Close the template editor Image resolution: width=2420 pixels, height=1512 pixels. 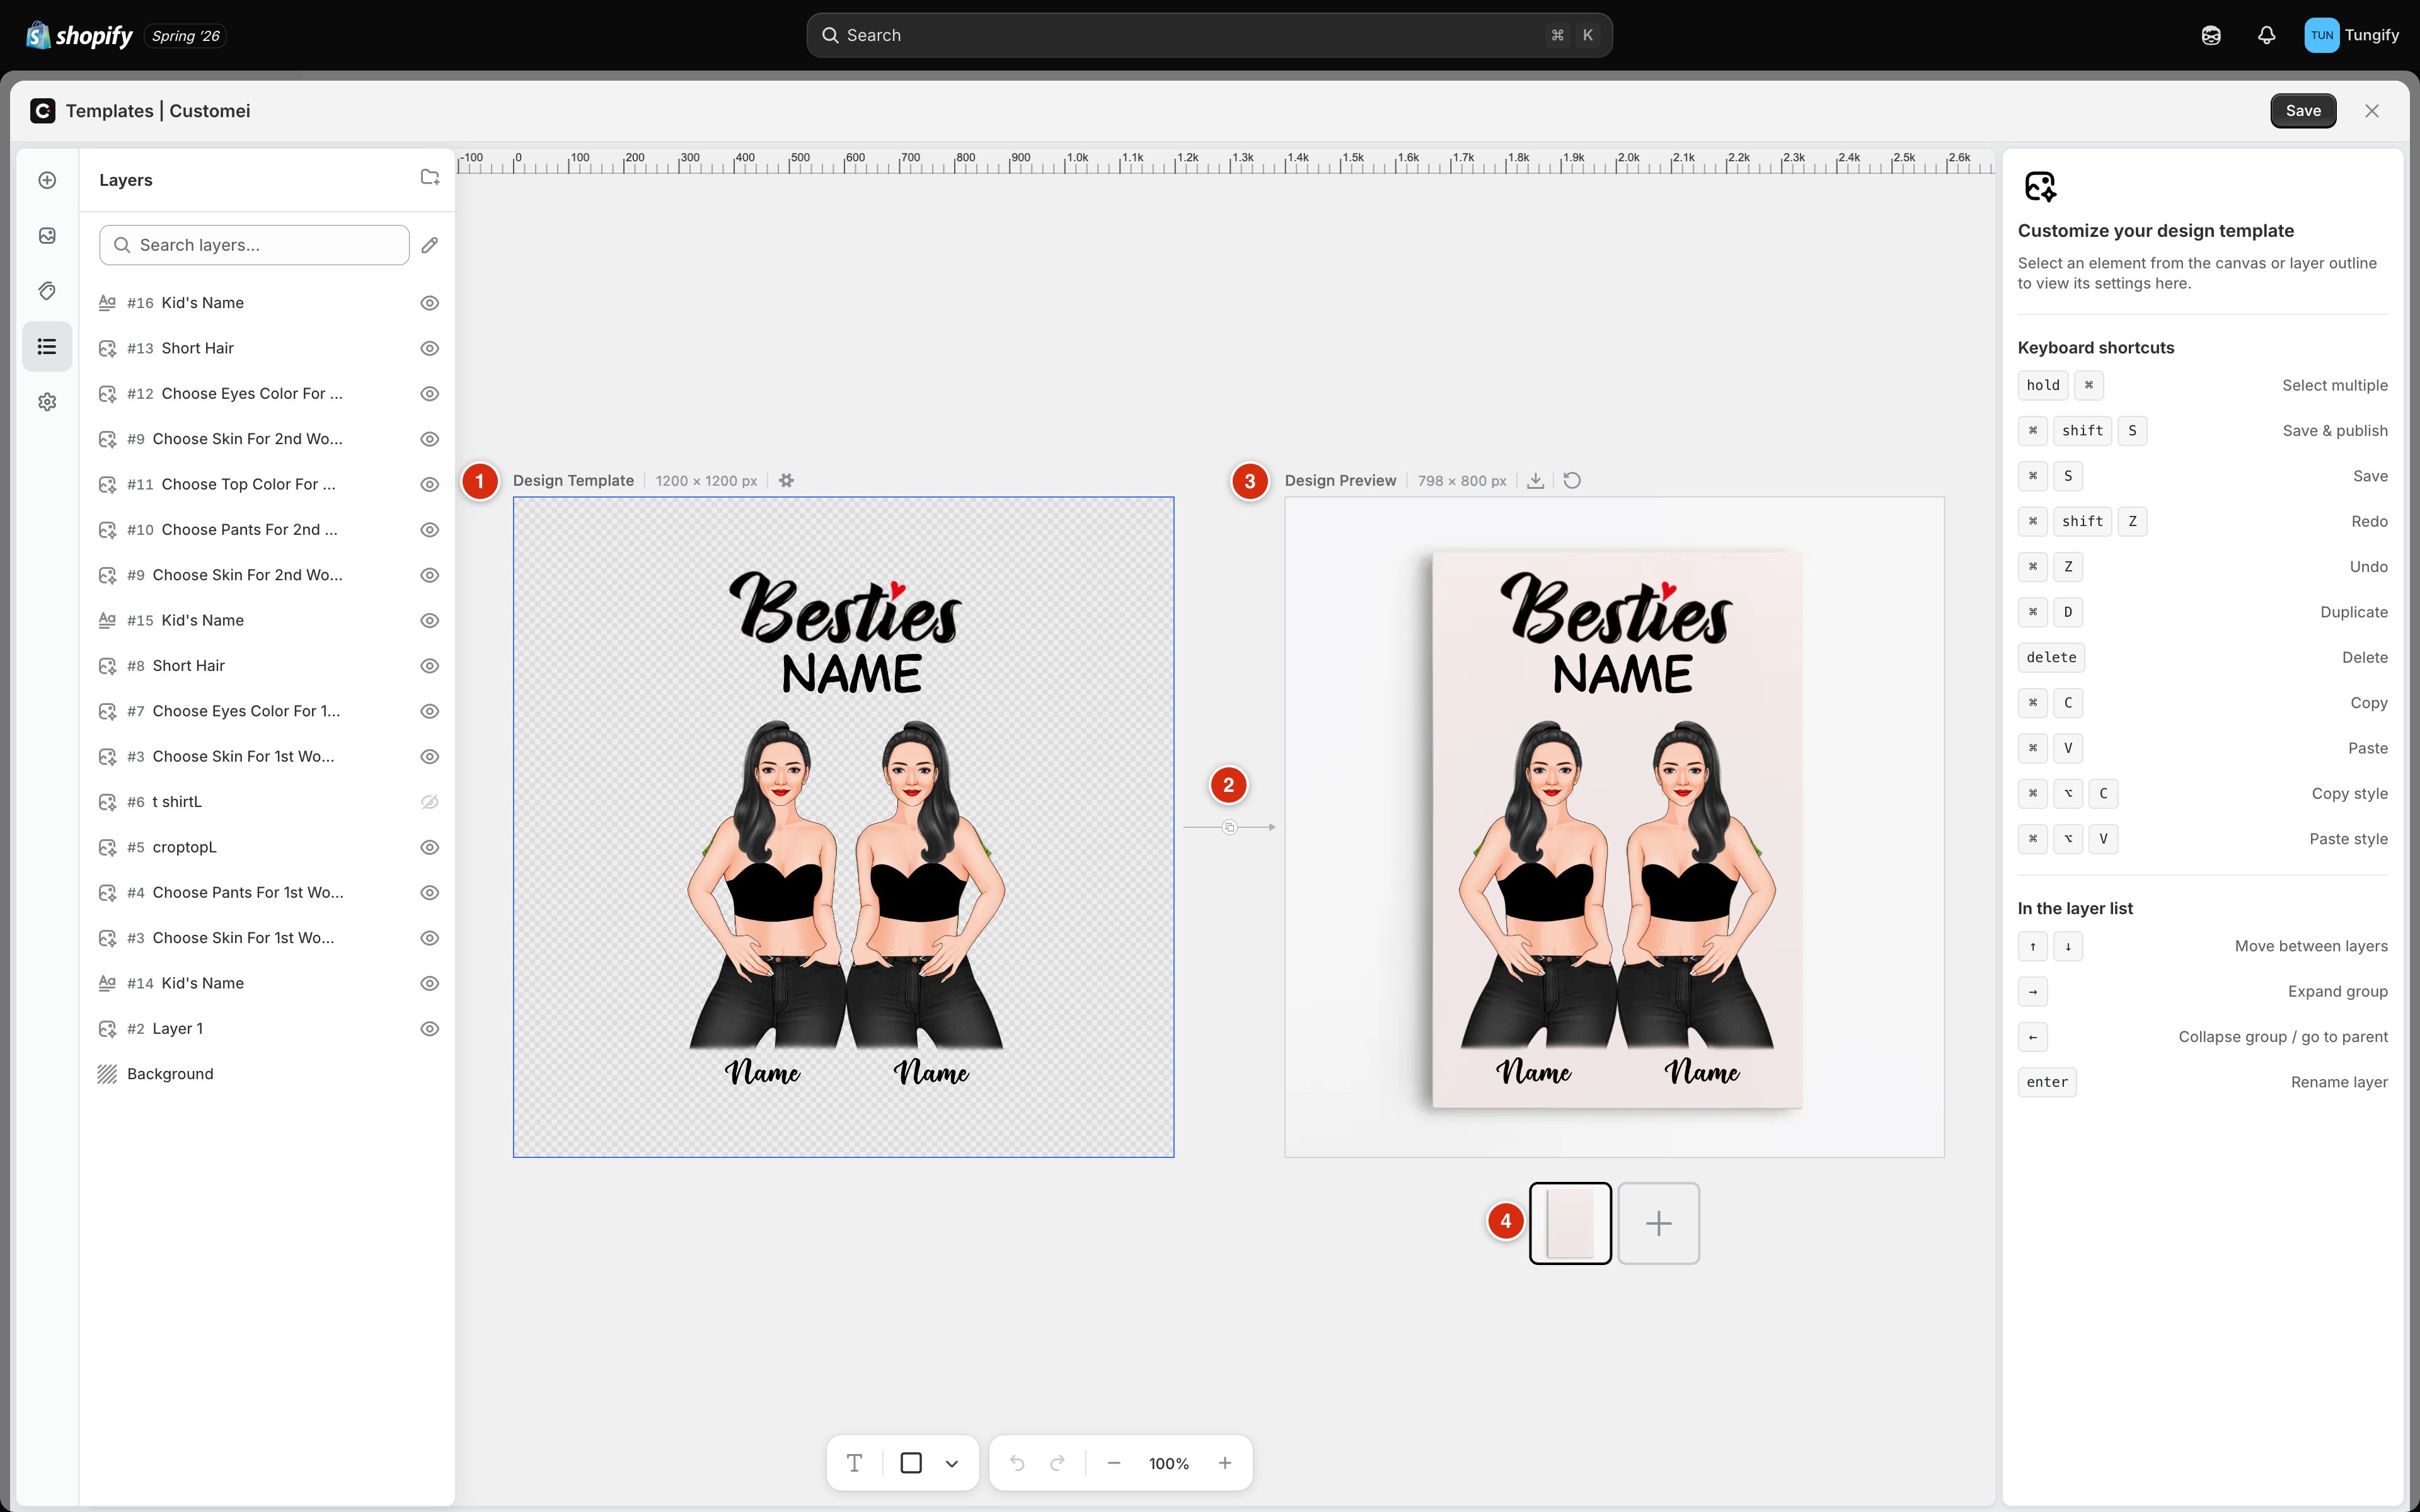click(x=2372, y=111)
